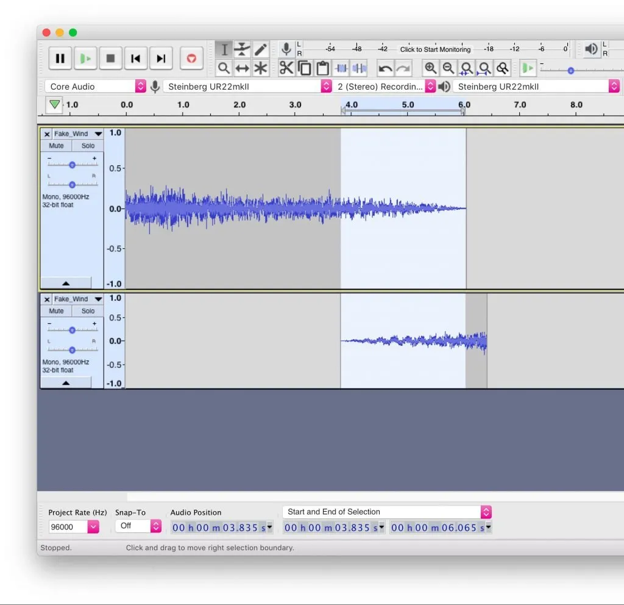This screenshot has height=605, width=624.
Task: Start recording with the red Record button
Action: coord(191,59)
